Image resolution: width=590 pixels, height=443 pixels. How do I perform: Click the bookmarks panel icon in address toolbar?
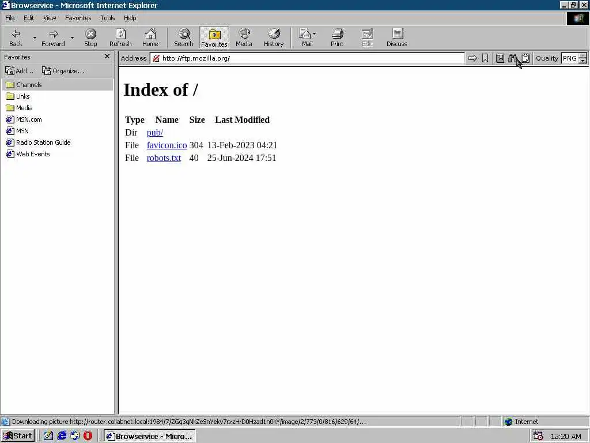[x=500, y=58]
